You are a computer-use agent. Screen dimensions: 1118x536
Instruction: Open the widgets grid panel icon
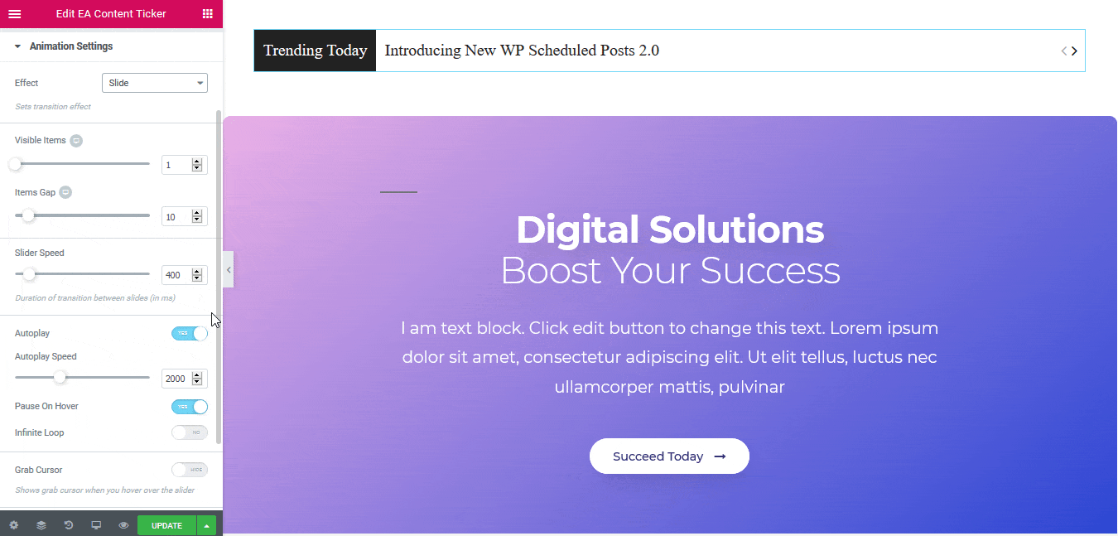[207, 14]
